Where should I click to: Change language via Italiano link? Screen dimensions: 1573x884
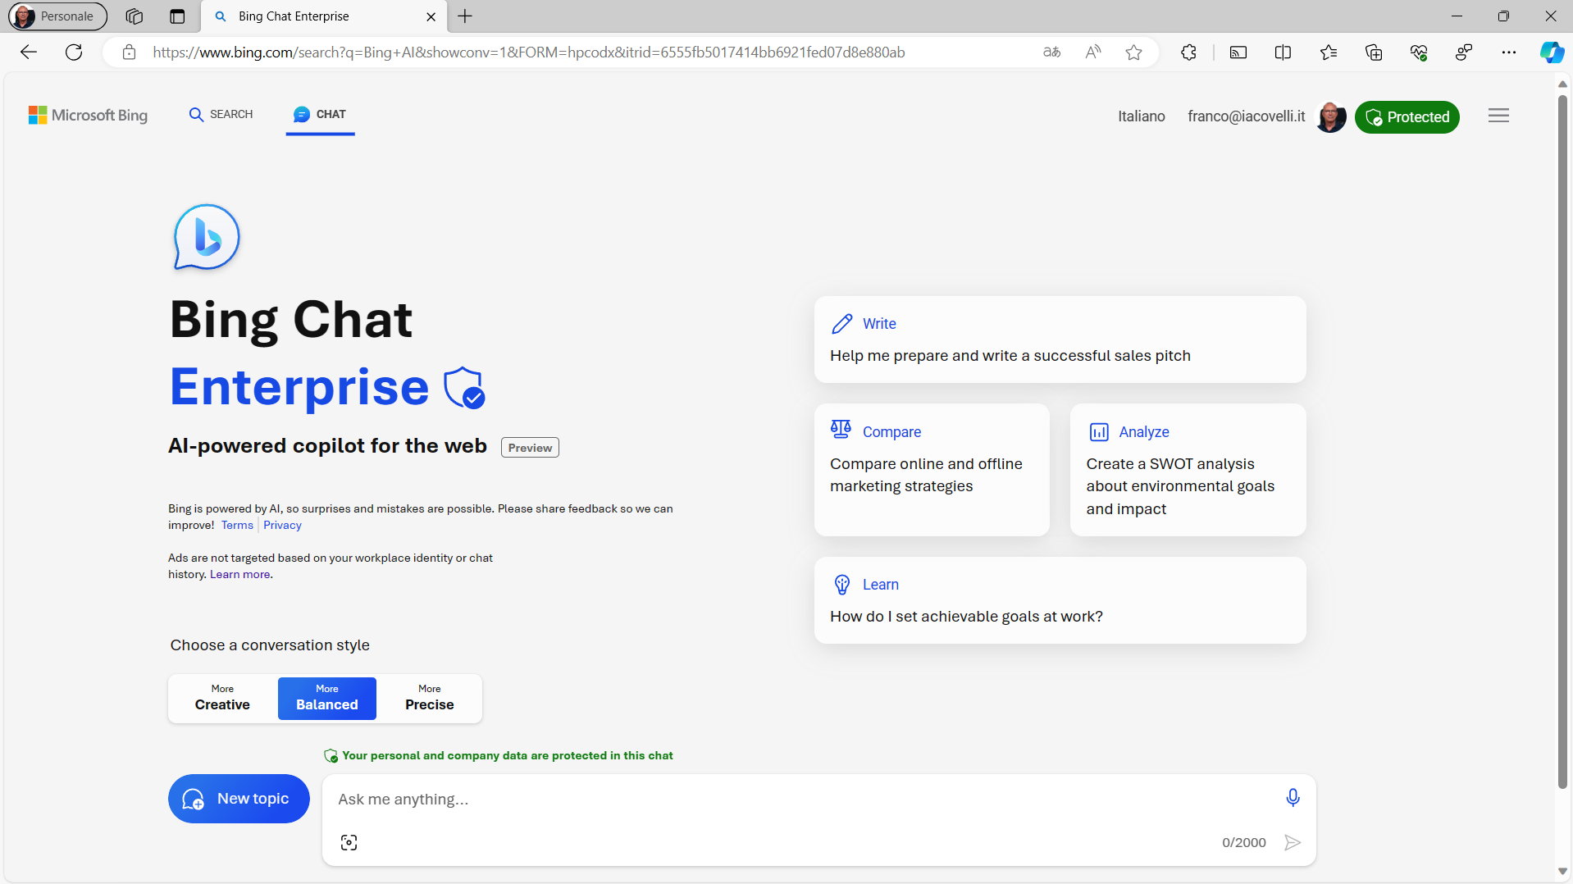[1141, 116]
